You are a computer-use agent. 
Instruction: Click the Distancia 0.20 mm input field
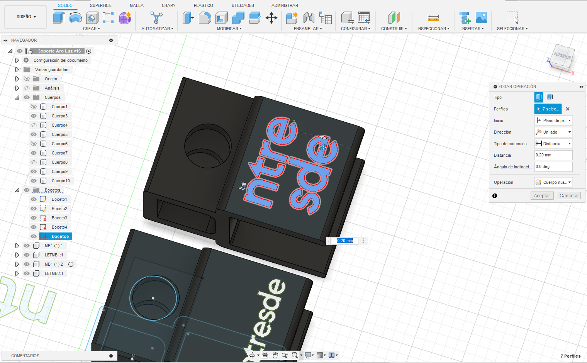click(553, 155)
